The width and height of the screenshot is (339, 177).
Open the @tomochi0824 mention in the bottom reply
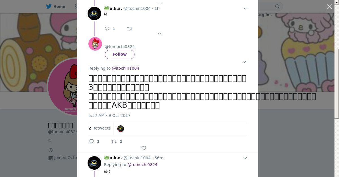click(142, 165)
